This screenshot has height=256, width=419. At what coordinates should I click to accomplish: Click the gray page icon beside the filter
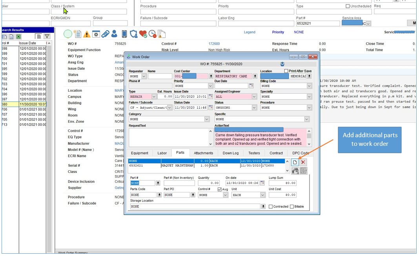click(x=38, y=36)
